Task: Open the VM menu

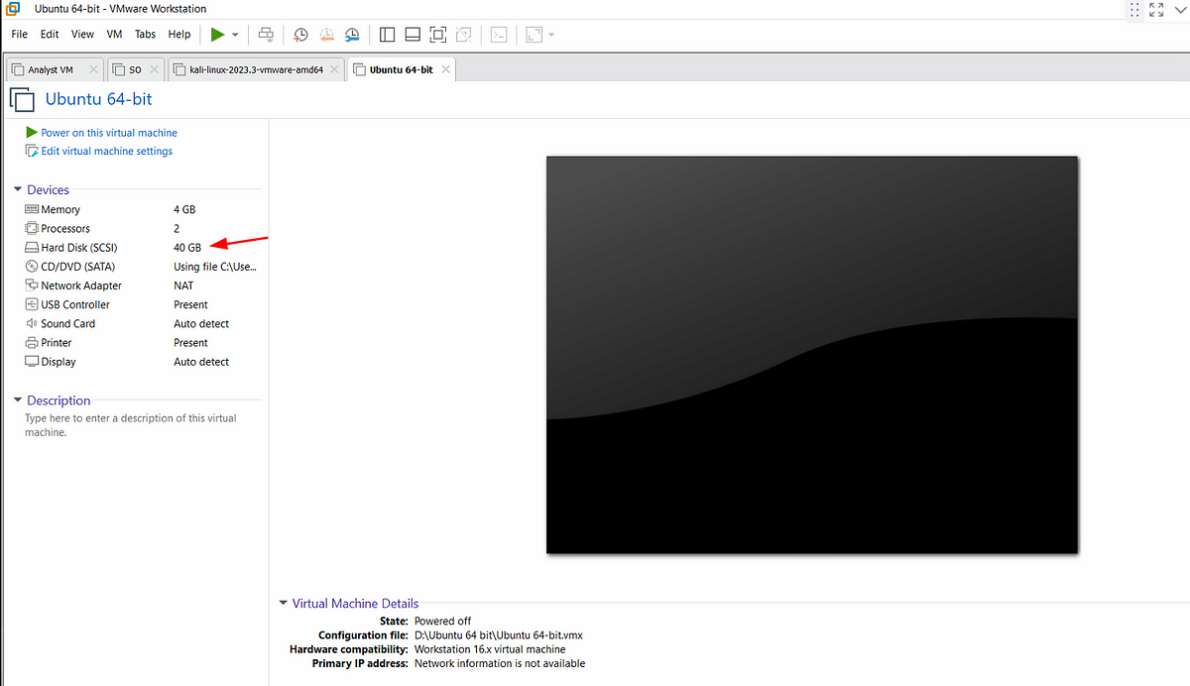Action: [x=114, y=34]
